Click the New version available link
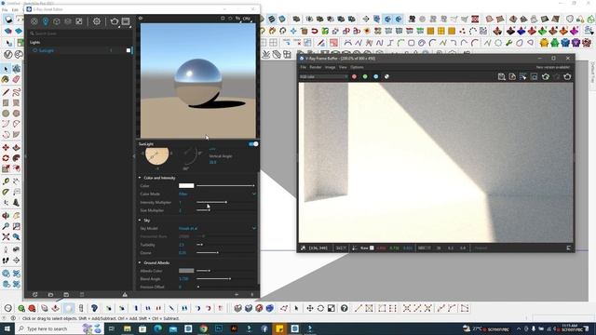 pyautogui.click(x=552, y=67)
